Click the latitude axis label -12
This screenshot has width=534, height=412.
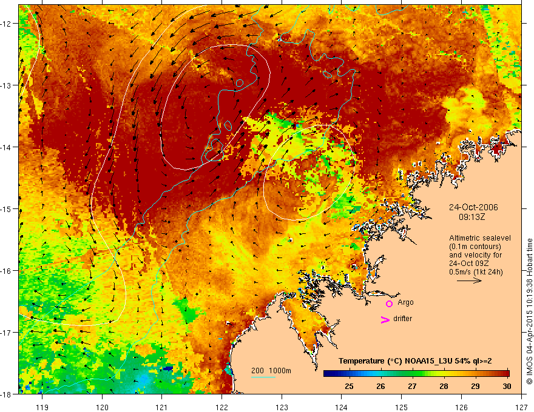pos(6,24)
